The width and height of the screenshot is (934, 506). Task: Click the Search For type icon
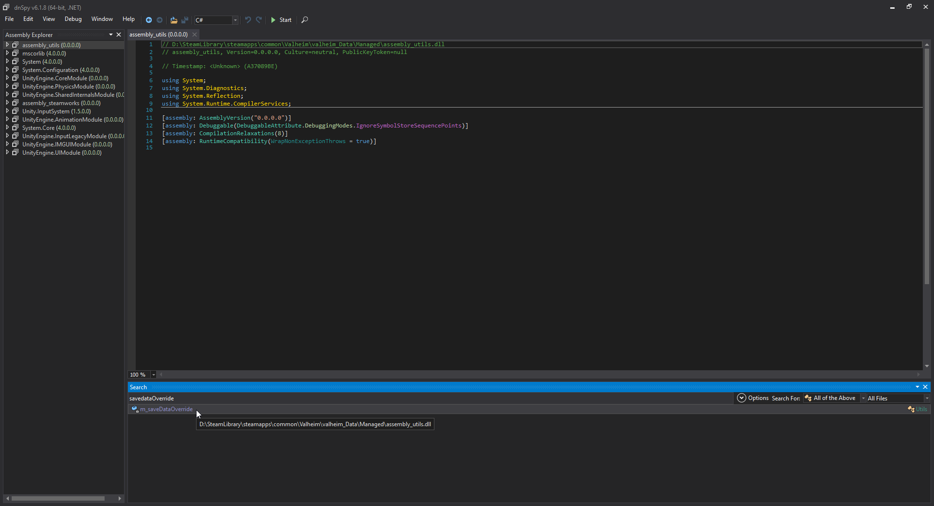click(x=808, y=398)
